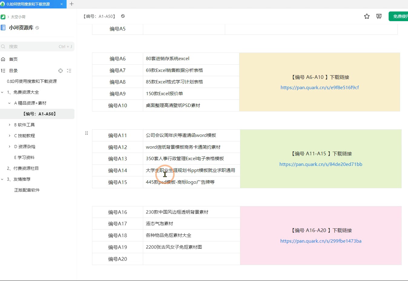Click 【编号 A16-A20 】下载链接 heading

point(321,231)
